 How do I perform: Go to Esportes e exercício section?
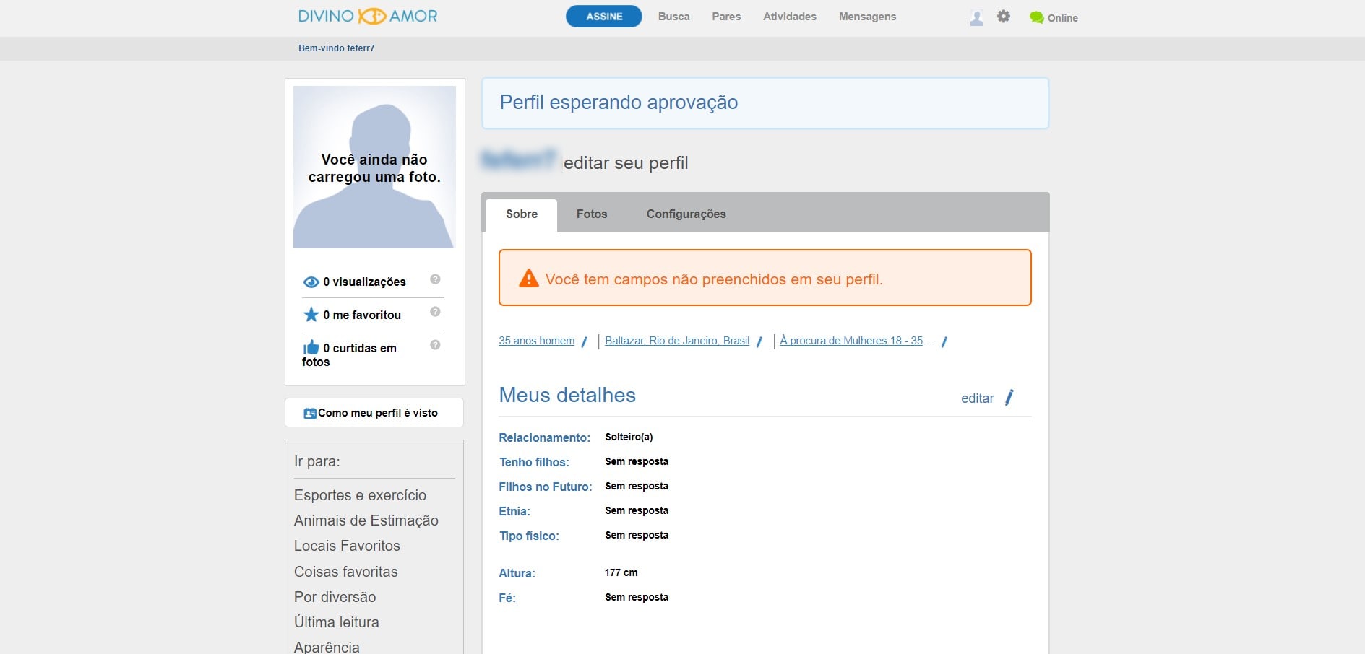[360, 495]
